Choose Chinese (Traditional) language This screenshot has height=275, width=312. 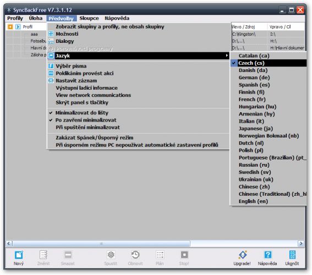pos(268,194)
